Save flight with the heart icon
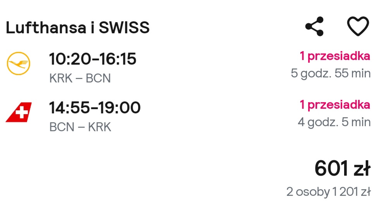379x212 pixels. [x=358, y=26]
